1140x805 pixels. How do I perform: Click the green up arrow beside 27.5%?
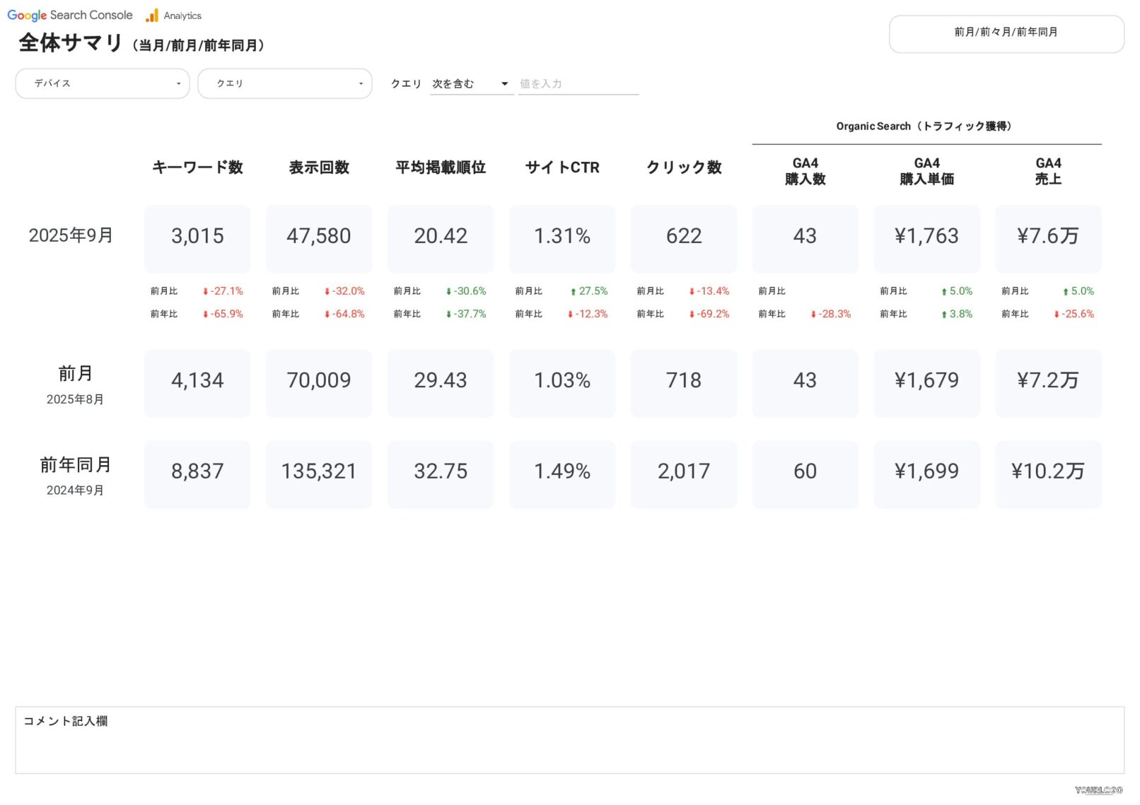(573, 292)
